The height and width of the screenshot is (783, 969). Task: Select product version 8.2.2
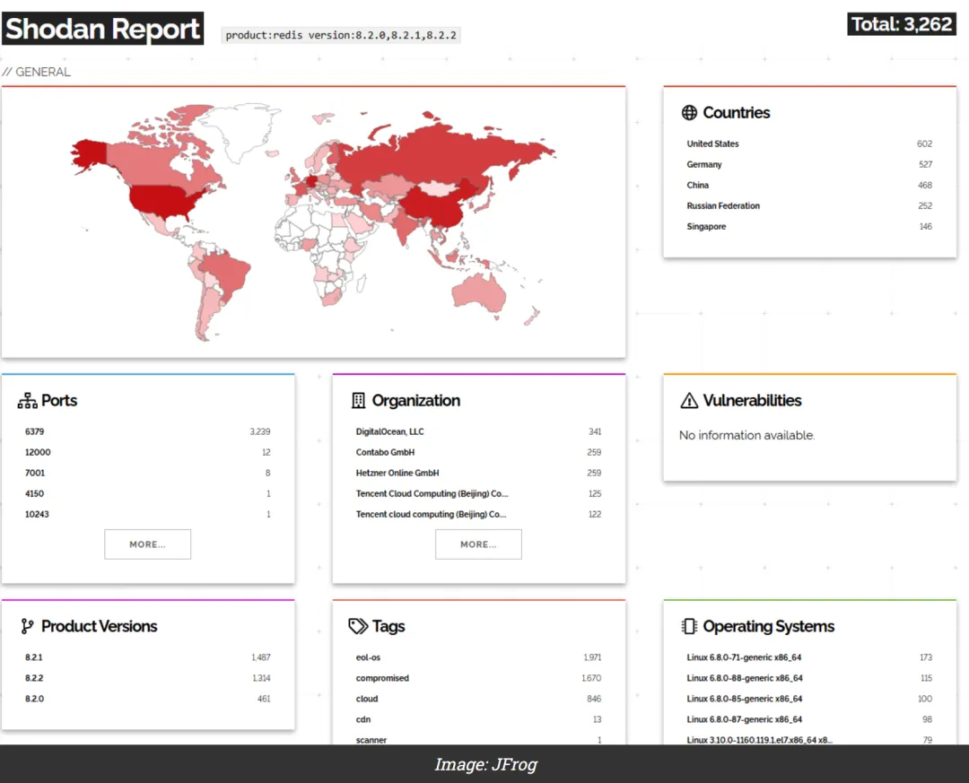(147, 678)
